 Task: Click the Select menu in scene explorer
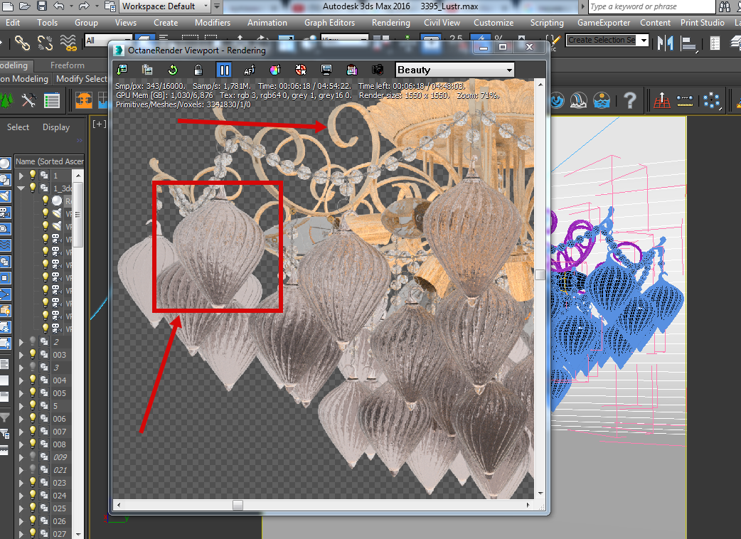point(18,127)
